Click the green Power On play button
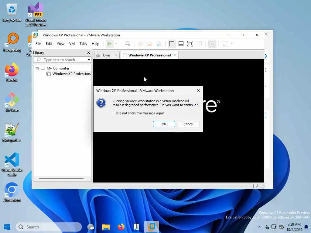This screenshot has height=233, width=311. point(109,44)
